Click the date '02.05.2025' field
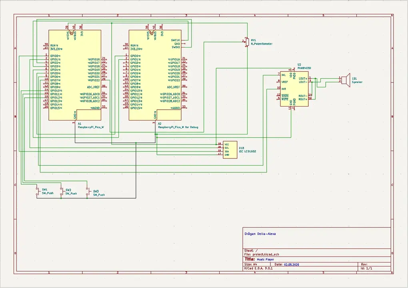This screenshot has width=408, height=288. pyautogui.click(x=292, y=264)
